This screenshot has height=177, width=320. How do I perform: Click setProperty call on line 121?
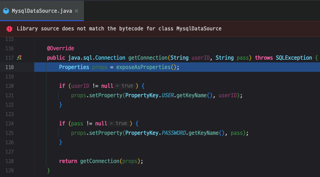pos(106,95)
